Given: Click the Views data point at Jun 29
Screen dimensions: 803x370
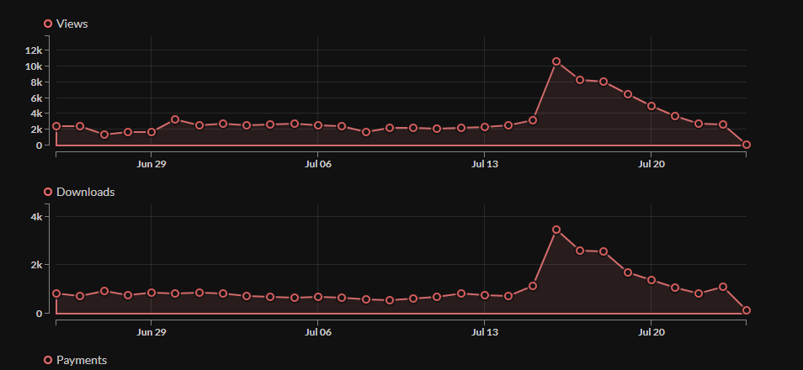Looking at the screenshot, I should 151,132.
